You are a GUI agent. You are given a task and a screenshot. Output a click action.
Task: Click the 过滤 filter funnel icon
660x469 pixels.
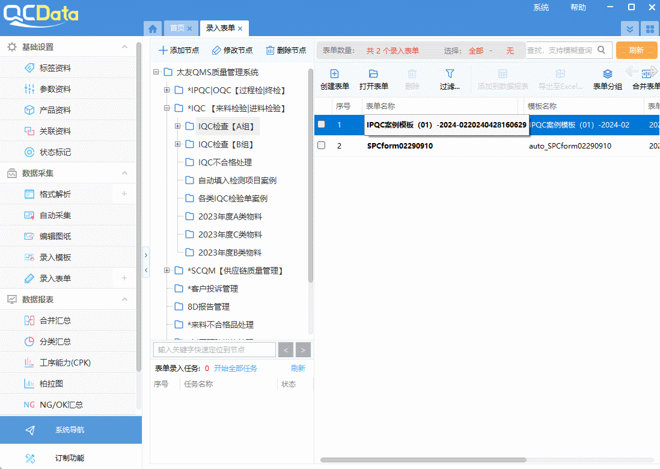click(x=449, y=74)
